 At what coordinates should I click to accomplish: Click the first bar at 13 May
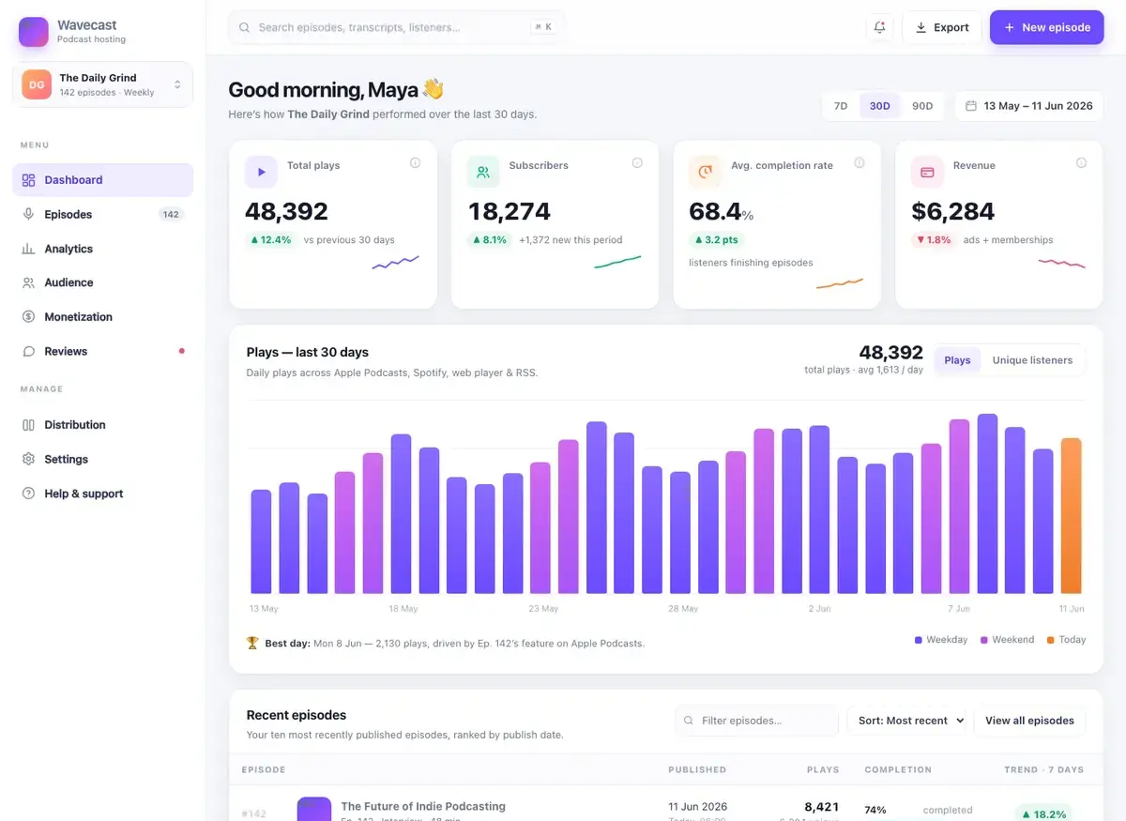coord(261,541)
